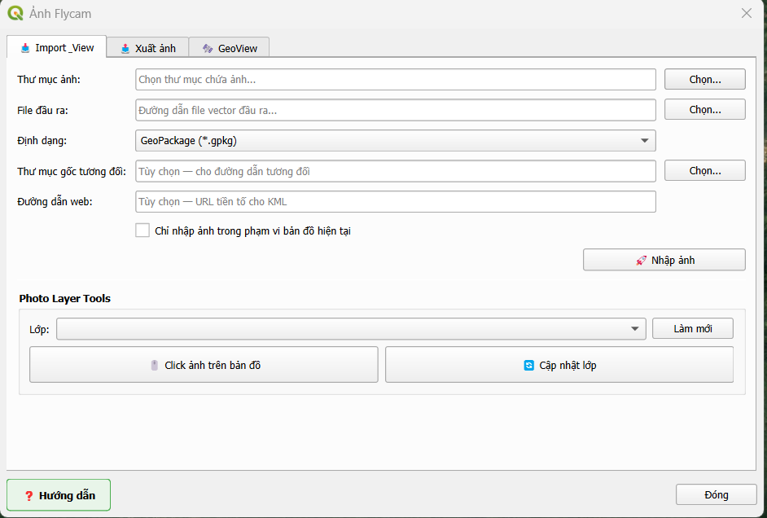Viewport: 767px width, 518px height.
Task: Click the Làm mới button
Action: pos(693,329)
